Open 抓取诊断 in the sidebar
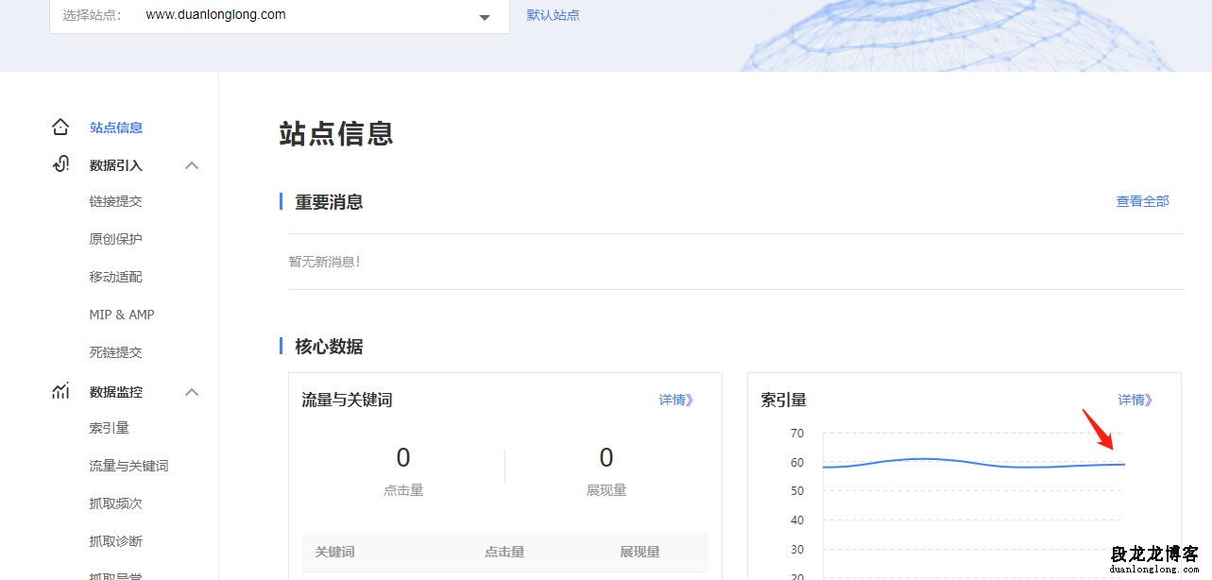This screenshot has width=1212, height=580. point(115,541)
